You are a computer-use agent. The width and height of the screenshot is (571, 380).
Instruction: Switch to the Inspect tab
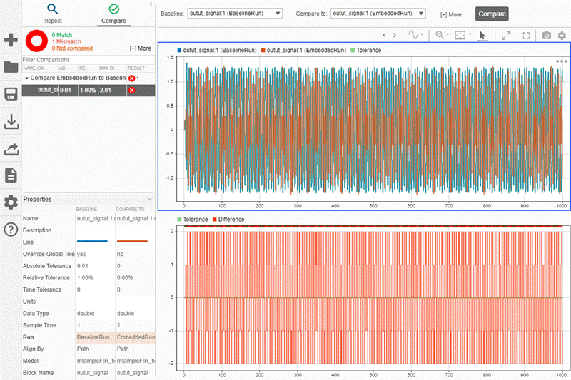(x=52, y=13)
